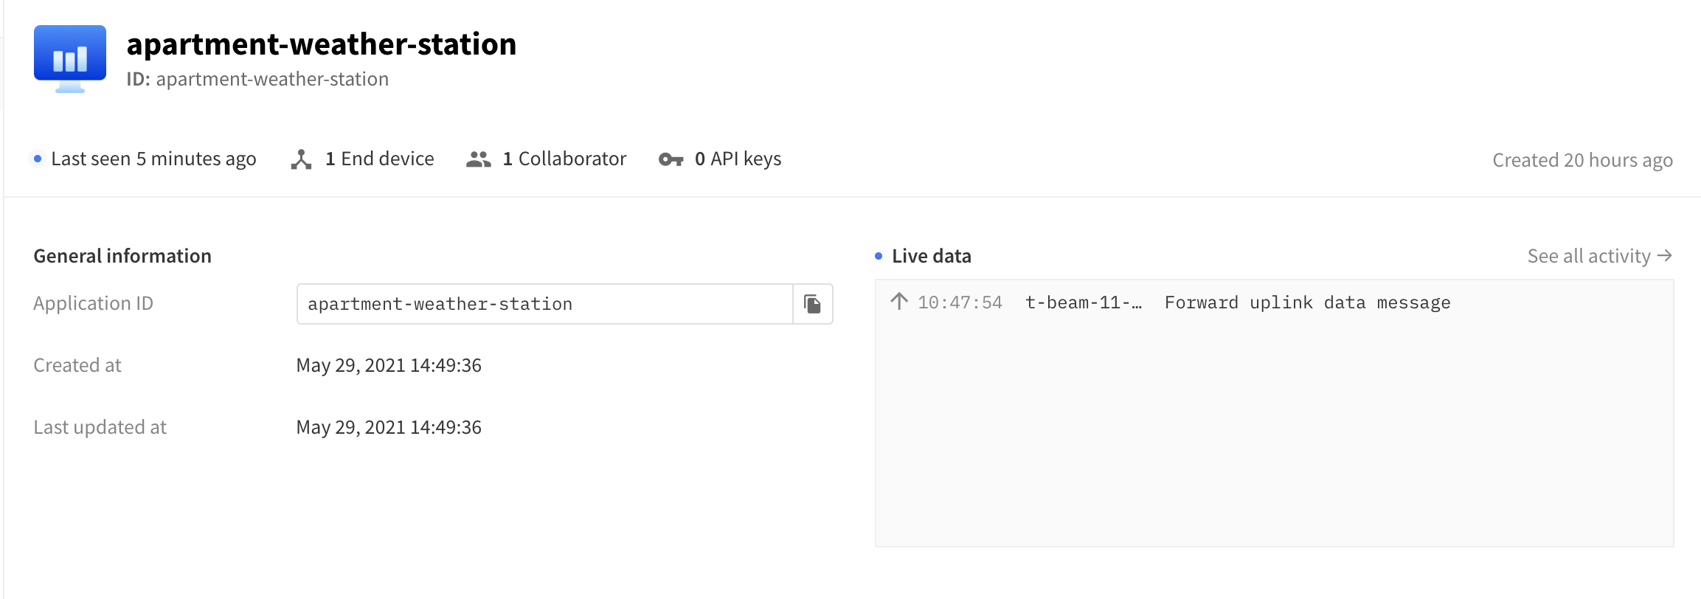Click the Application ID text field
The width and height of the screenshot is (1701, 599).
click(544, 304)
